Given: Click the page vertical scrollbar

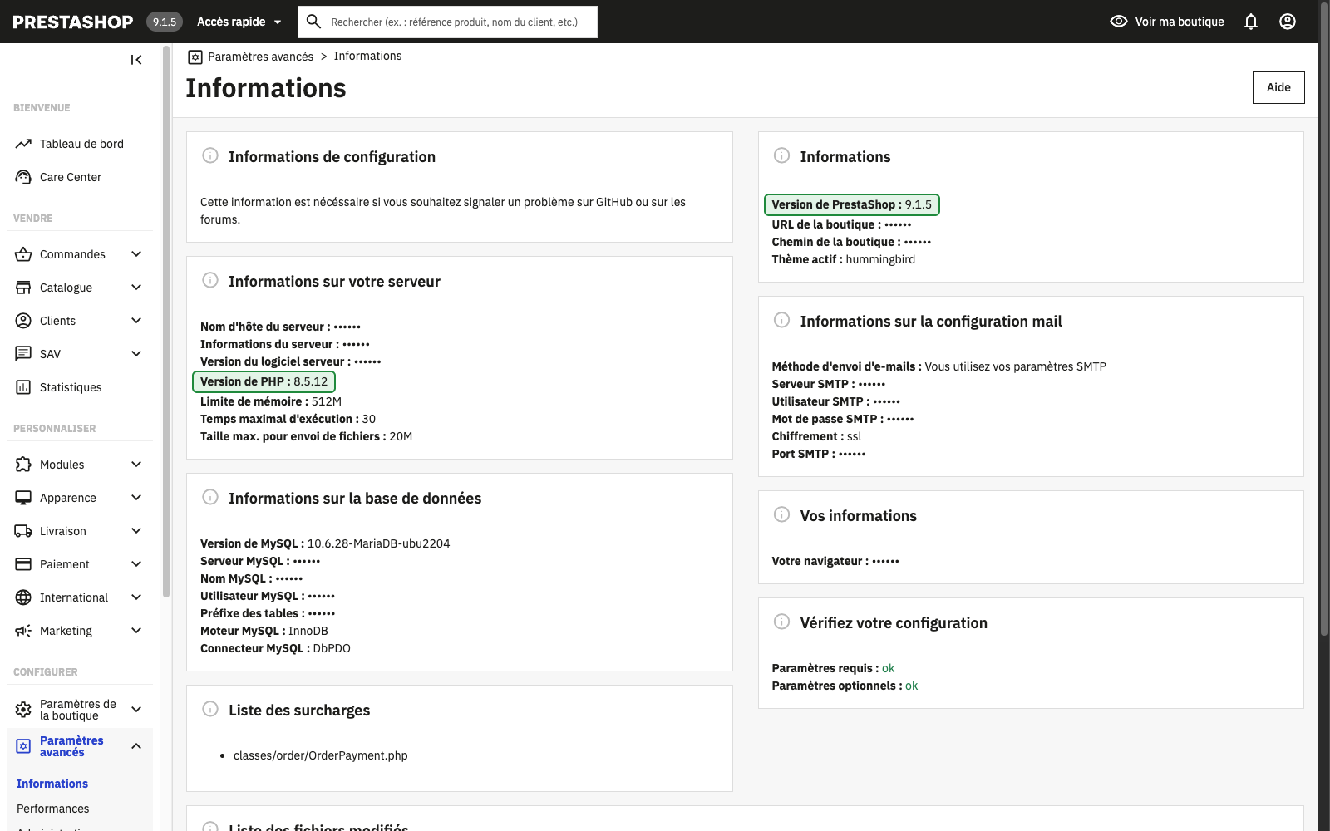Looking at the screenshot, I should [x=1324, y=320].
